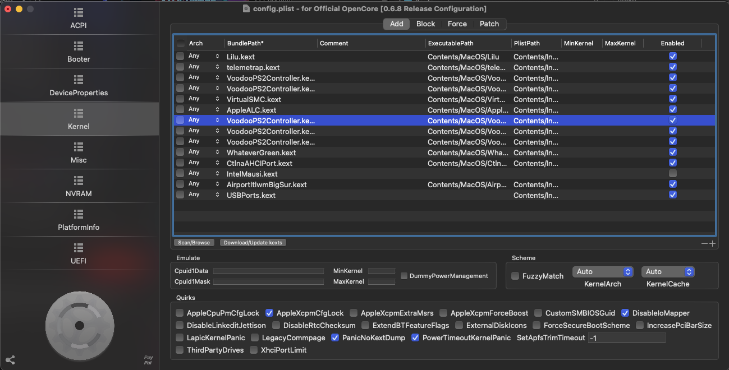Enable the IntelMausi.kext Enabled checkbox
This screenshot has height=370, width=729.
[672, 174]
